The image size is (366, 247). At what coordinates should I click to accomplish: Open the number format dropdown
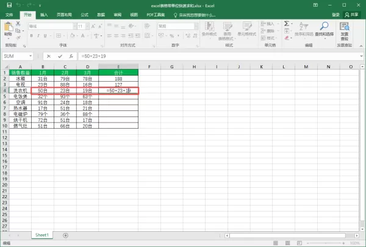pyautogui.click(x=196, y=26)
